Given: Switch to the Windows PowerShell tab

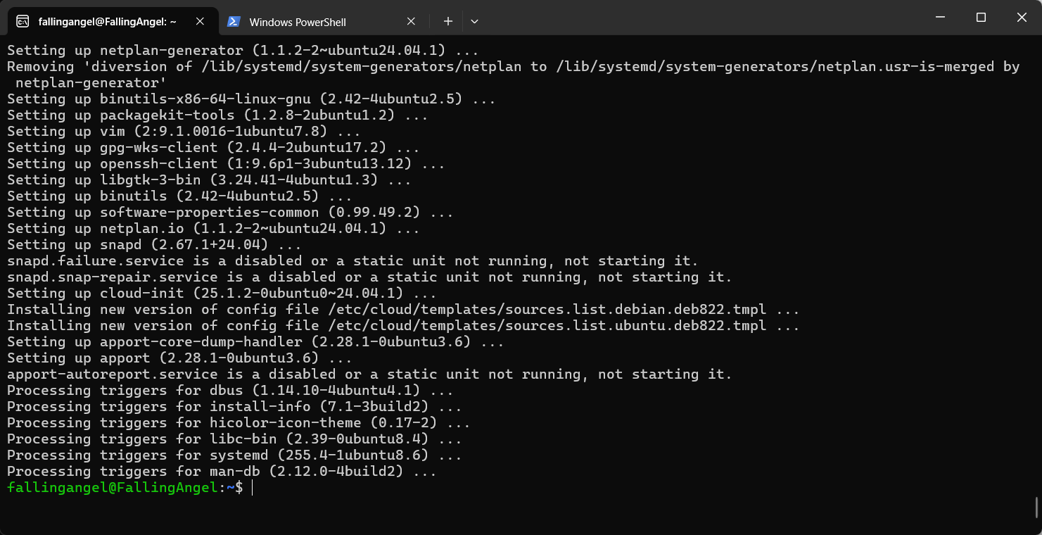Looking at the screenshot, I should point(322,21).
